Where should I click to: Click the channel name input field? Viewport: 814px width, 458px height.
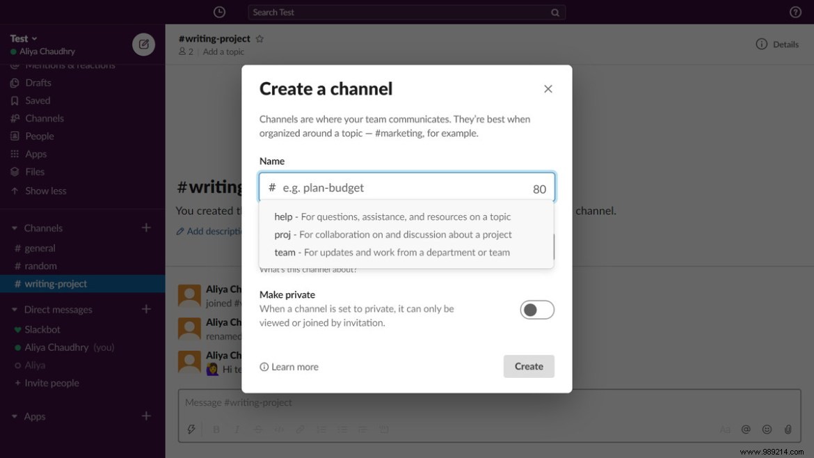click(x=407, y=187)
